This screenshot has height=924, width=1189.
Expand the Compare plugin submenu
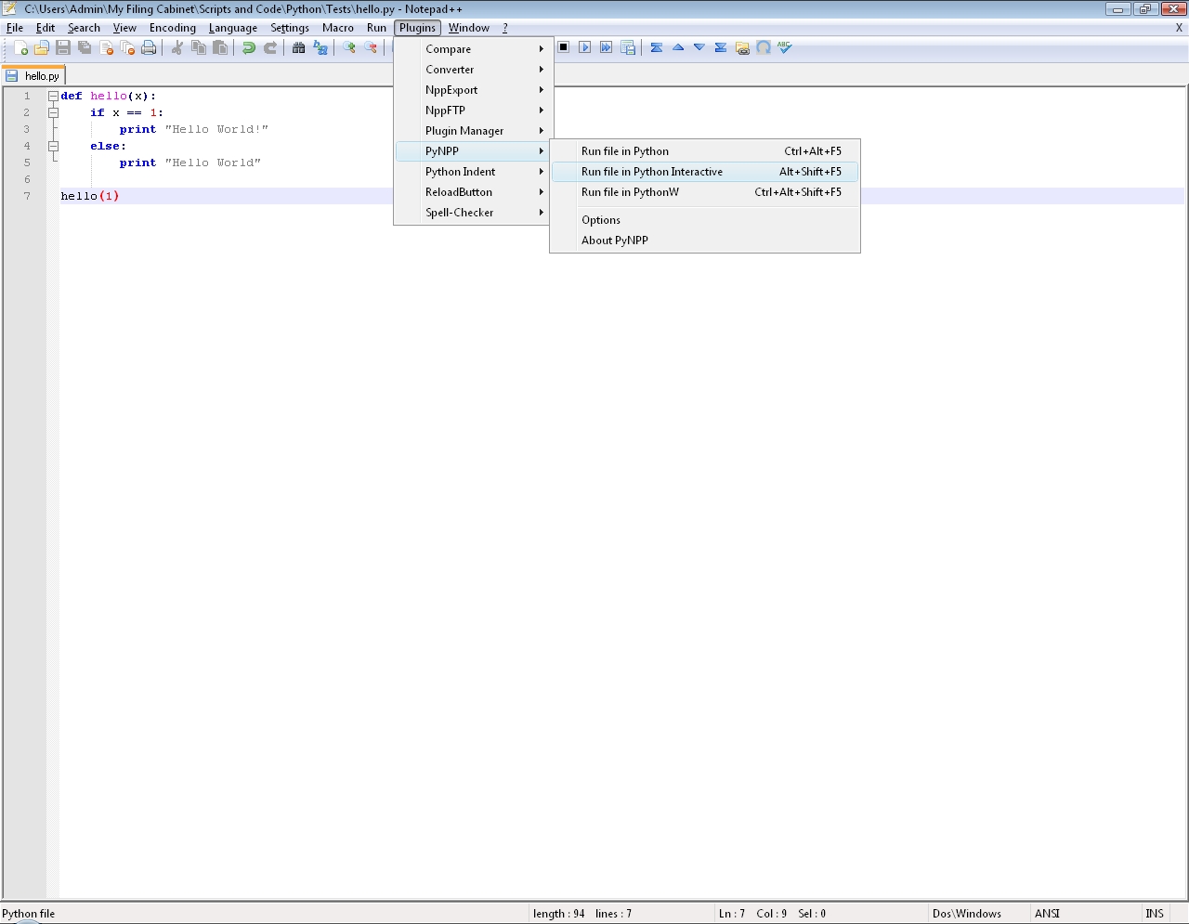474,49
